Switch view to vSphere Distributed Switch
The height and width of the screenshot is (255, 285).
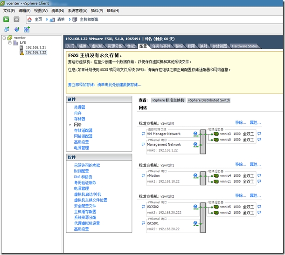coord(209,101)
